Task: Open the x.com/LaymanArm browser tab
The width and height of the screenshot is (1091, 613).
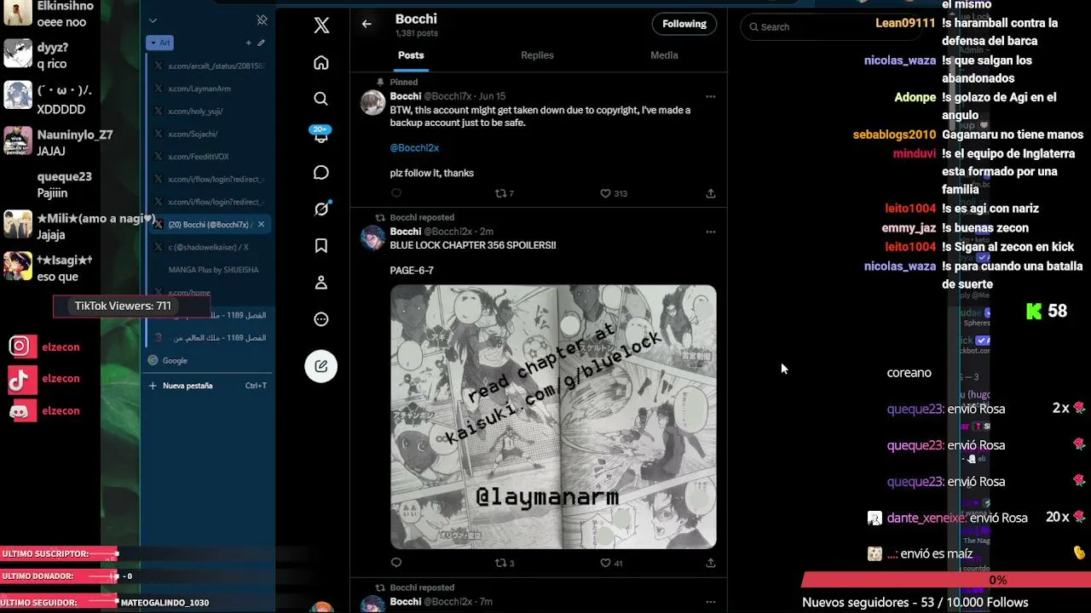Action: [x=210, y=89]
